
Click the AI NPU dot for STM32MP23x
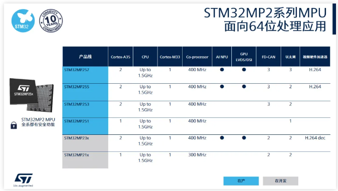pyautogui.click(x=222, y=138)
